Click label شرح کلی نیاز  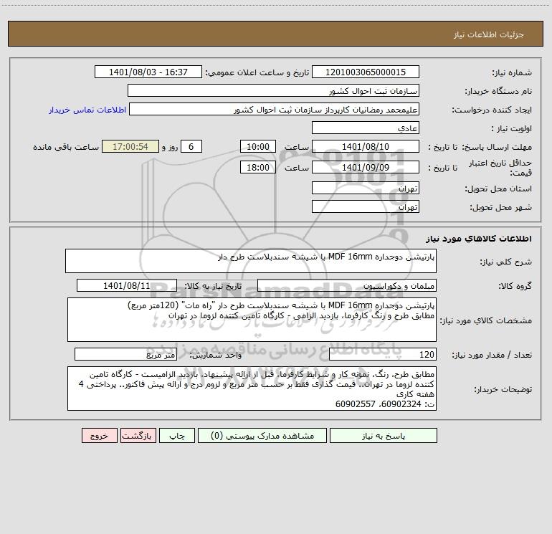(x=506, y=262)
